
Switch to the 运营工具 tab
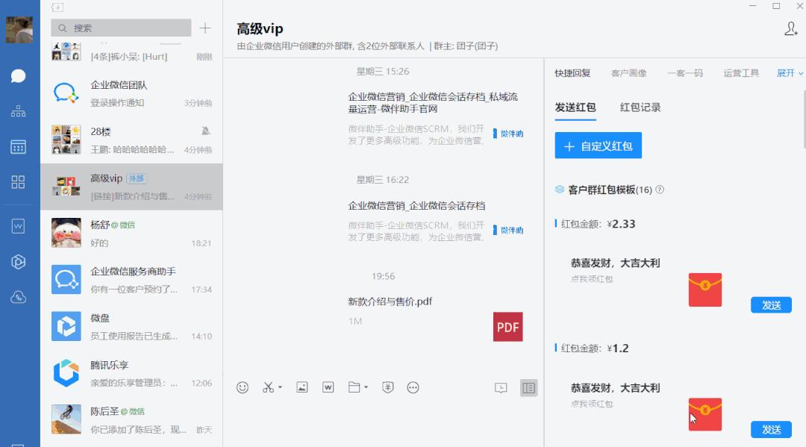tap(741, 73)
